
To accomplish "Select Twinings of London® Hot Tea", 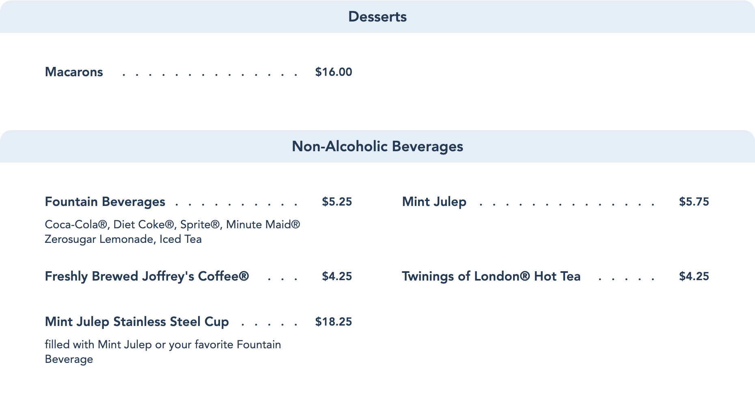I will coord(491,276).
